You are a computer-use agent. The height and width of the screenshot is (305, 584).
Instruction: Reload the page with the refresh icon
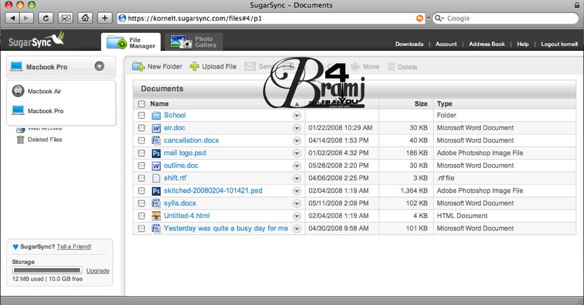pos(46,18)
